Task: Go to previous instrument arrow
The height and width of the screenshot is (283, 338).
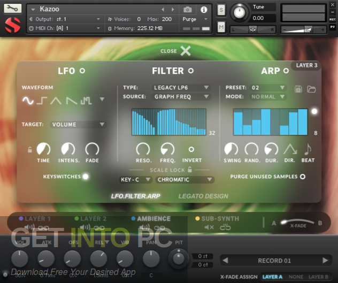Action: pyautogui.click(x=163, y=10)
